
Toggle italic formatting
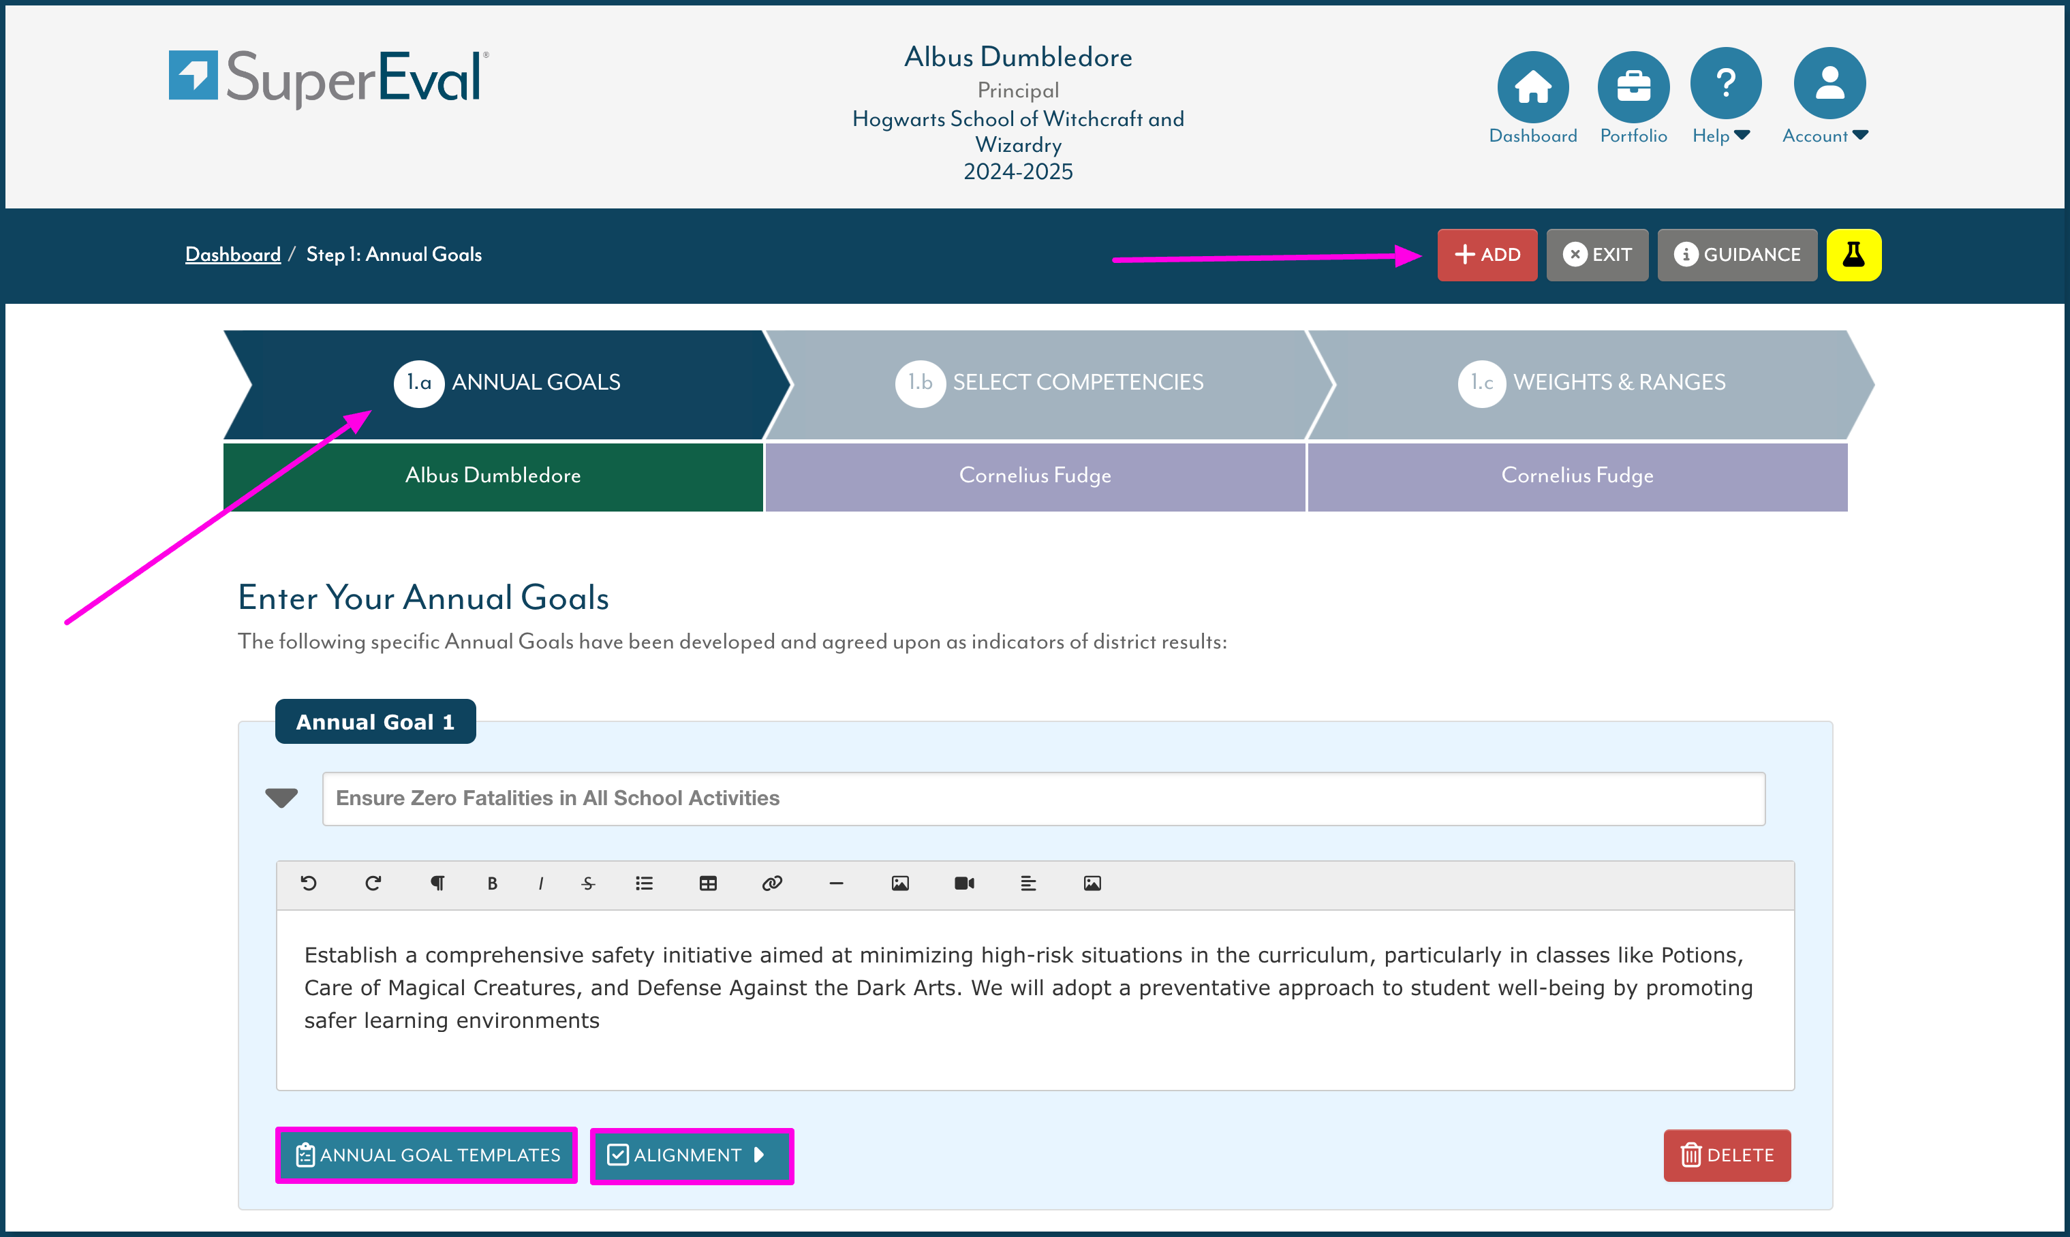541,883
